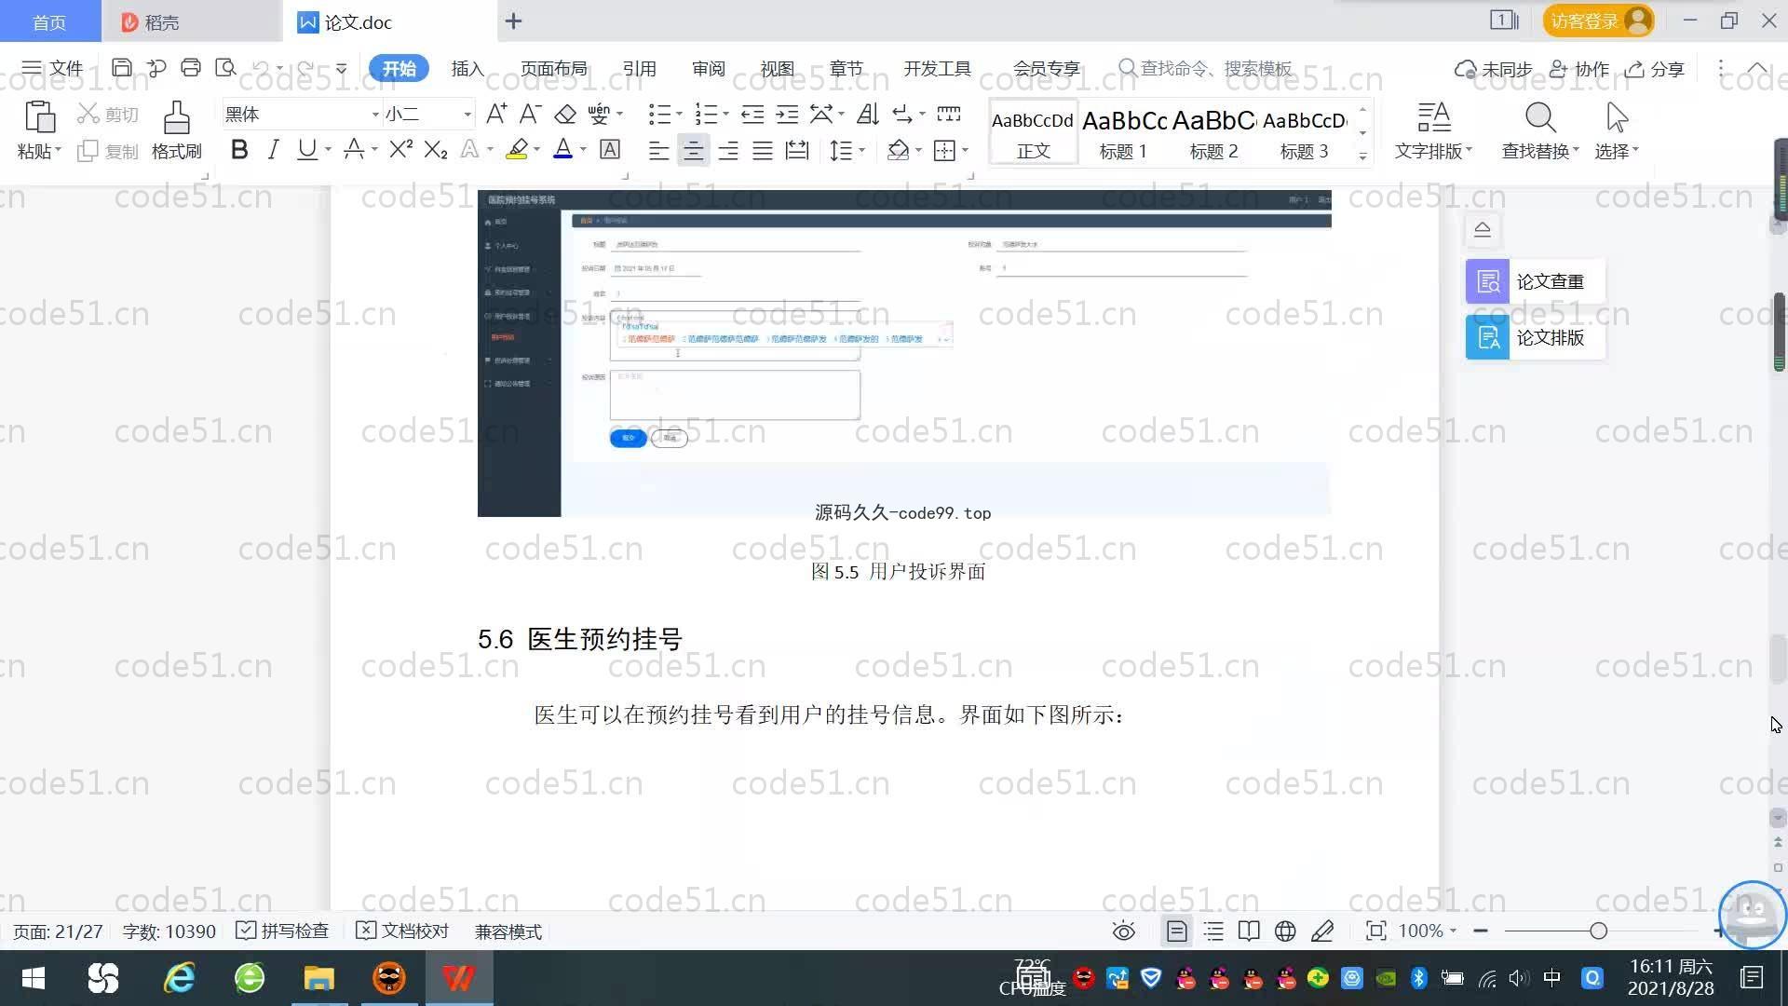Click the Paste clipboard icon
Viewport: 1788px width, 1006px height.
(39, 117)
